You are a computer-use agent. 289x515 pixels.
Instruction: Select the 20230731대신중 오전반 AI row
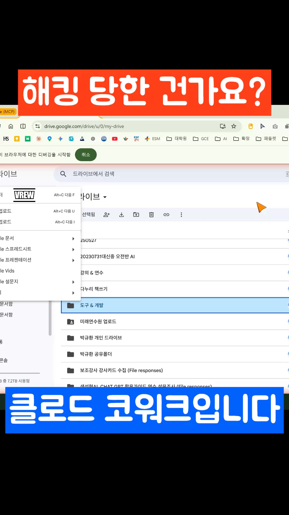pyautogui.click(x=185, y=257)
